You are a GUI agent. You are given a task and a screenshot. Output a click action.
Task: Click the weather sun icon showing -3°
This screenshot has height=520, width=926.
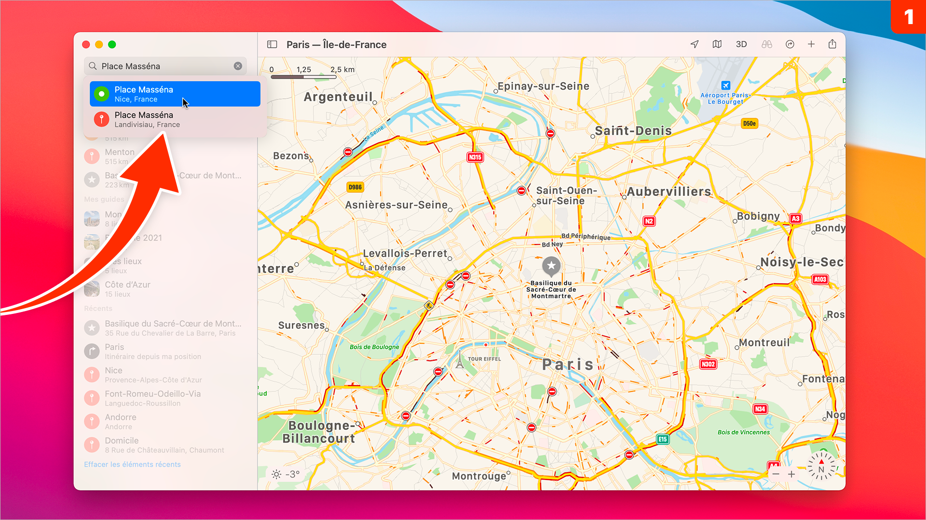coord(276,474)
